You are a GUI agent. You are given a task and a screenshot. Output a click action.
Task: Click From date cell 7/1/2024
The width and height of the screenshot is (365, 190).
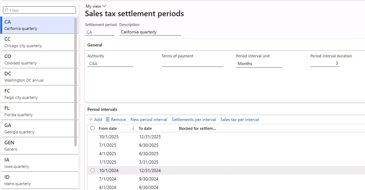point(108,179)
